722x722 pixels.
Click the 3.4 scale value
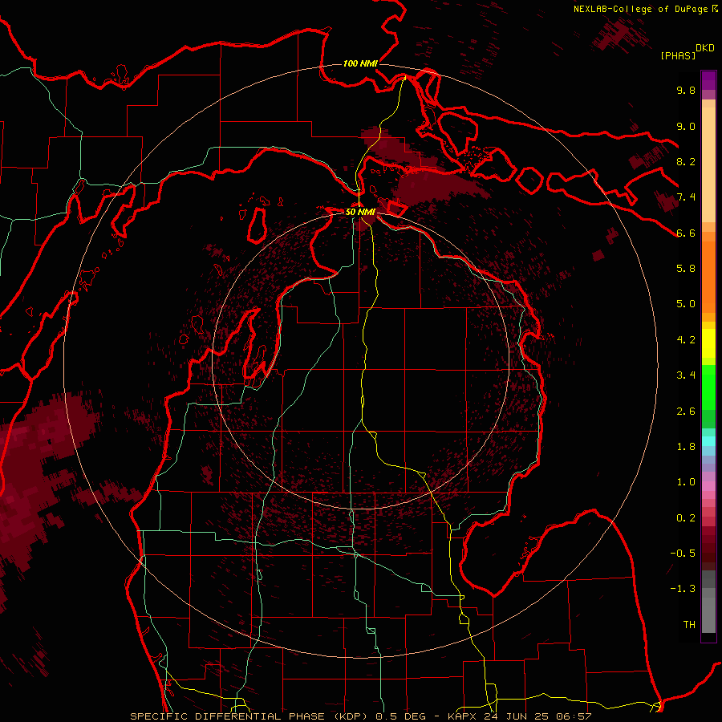click(686, 375)
